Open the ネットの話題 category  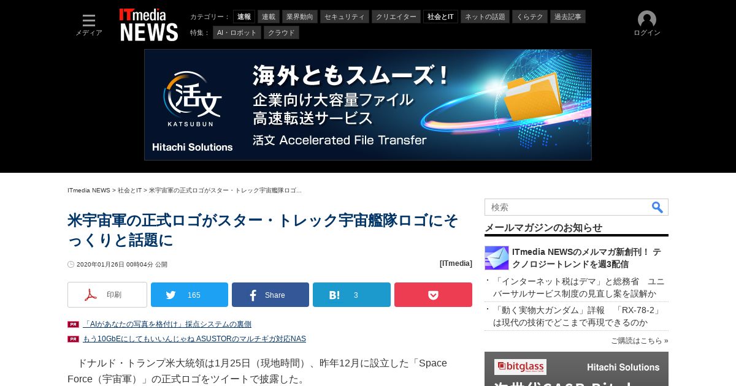point(485,17)
